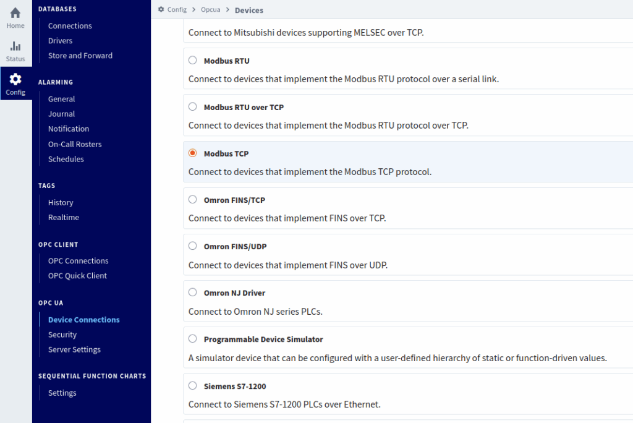The width and height of the screenshot is (633, 423).
Task: Click the Config gear icon
Action: pos(15,79)
